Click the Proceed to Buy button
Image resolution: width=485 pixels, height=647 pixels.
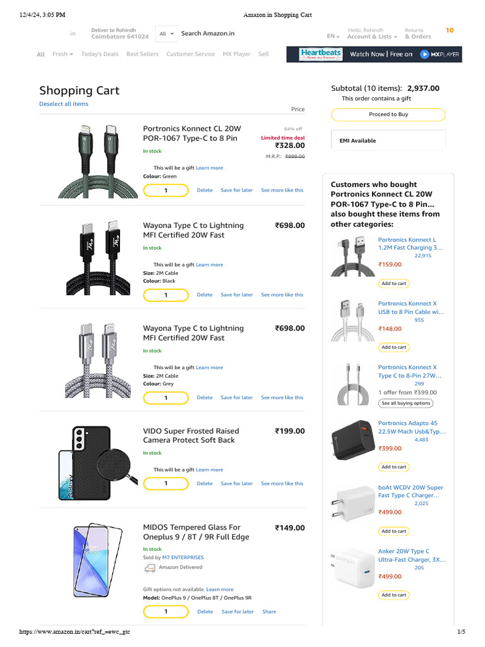(x=388, y=114)
